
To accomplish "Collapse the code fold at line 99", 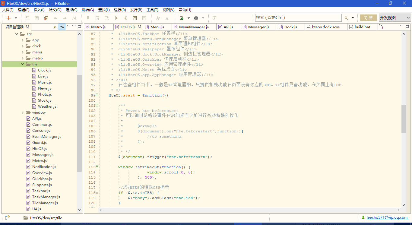I will click(97, 95).
